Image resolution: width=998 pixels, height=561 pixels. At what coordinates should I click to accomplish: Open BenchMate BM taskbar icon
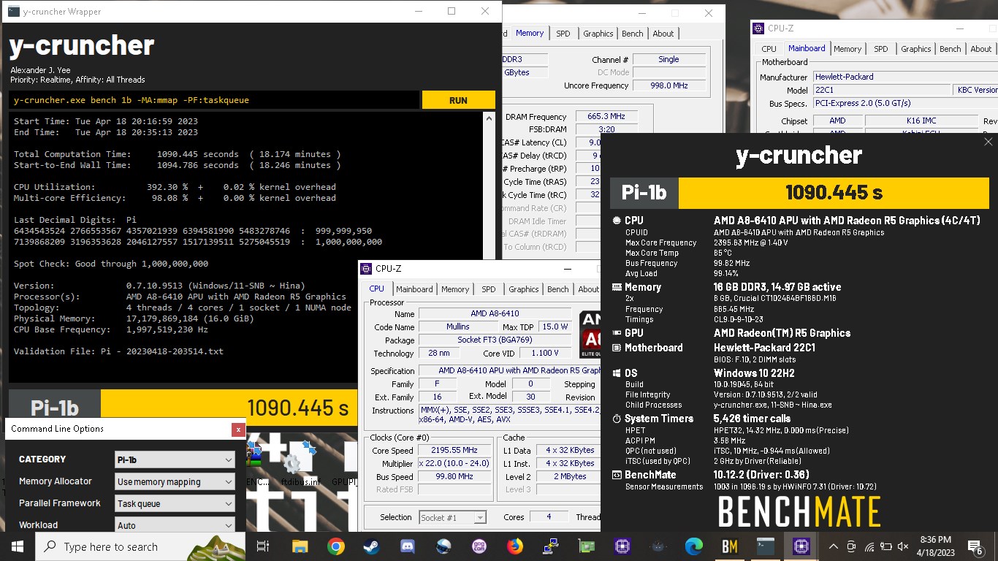coord(729,546)
